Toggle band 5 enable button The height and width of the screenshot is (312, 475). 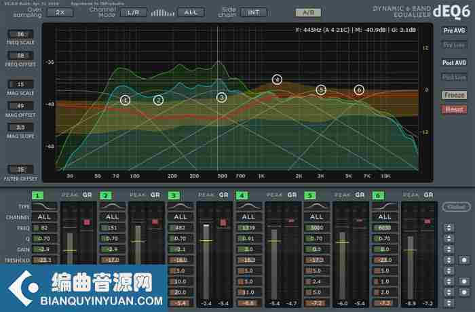pos(310,196)
